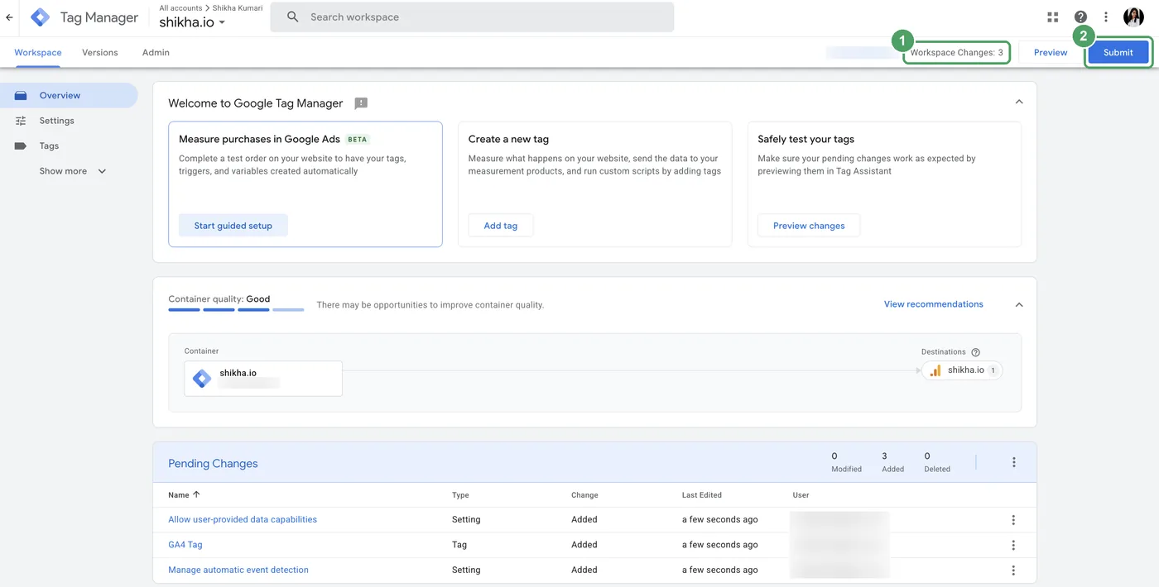
Task: Sort by the Name column arrow
Action: (196, 494)
